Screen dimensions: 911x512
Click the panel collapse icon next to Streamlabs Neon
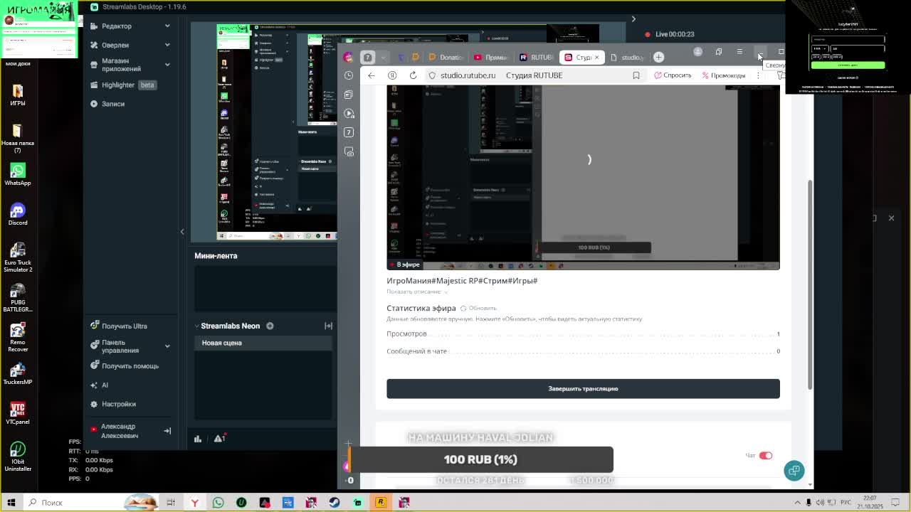click(328, 326)
